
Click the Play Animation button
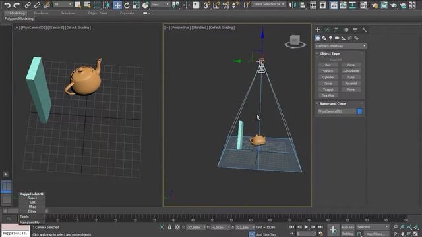[306, 227]
